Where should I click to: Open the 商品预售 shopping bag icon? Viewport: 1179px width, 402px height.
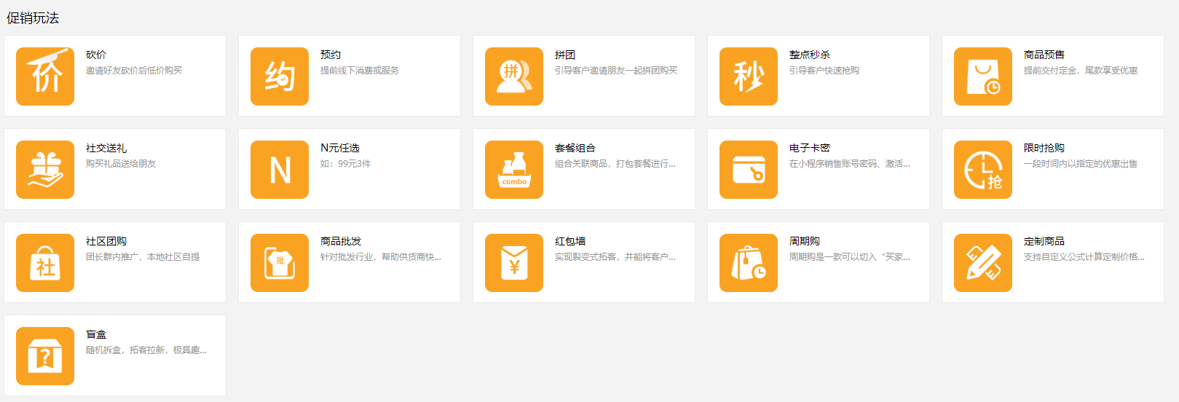coord(983,76)
